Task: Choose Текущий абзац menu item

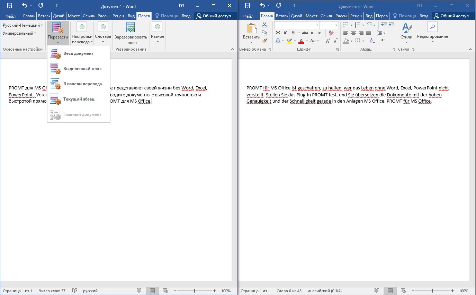Action: pos(79,99)
